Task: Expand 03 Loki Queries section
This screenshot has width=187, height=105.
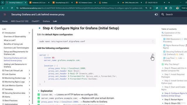Action: point(29,74)
